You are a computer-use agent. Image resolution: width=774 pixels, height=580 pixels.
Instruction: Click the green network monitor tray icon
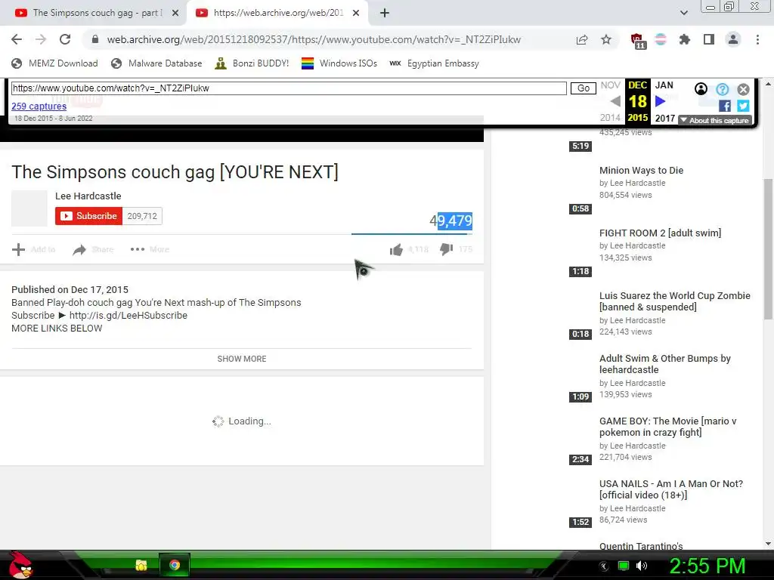point(624,566)
